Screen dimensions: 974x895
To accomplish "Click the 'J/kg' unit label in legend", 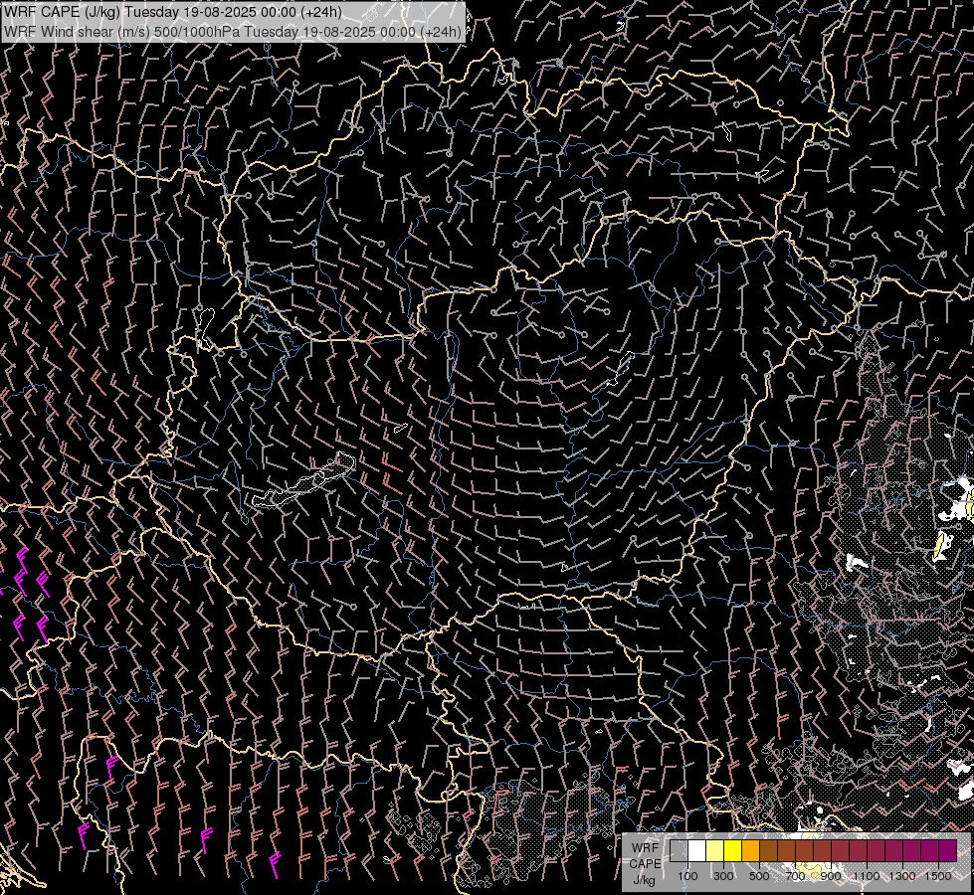I will click(644, 881).
